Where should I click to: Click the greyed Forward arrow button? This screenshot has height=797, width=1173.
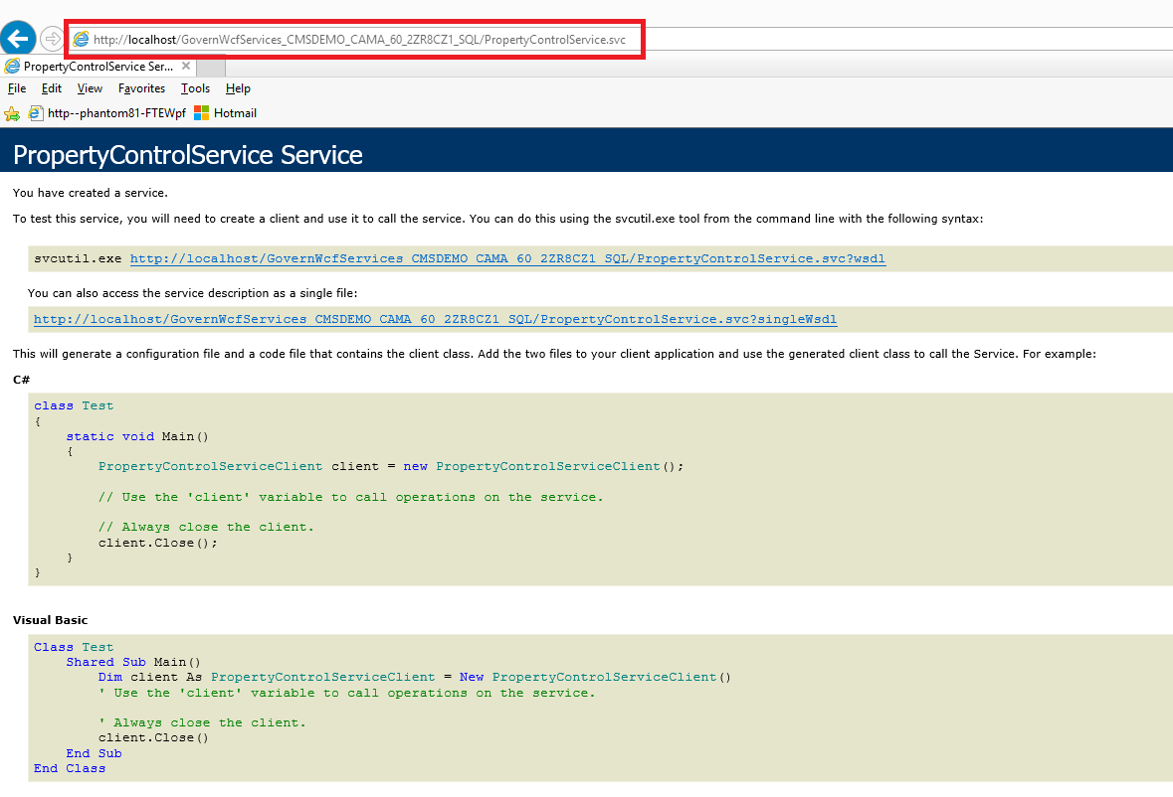tap(51, 39)
